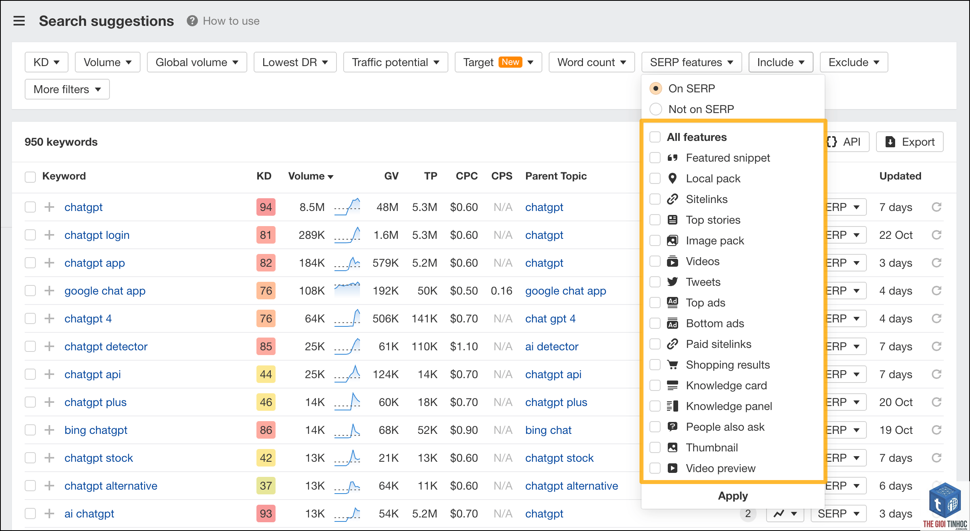
Task: Click the KD score 94 badge
Action: [x=266, y=207]
